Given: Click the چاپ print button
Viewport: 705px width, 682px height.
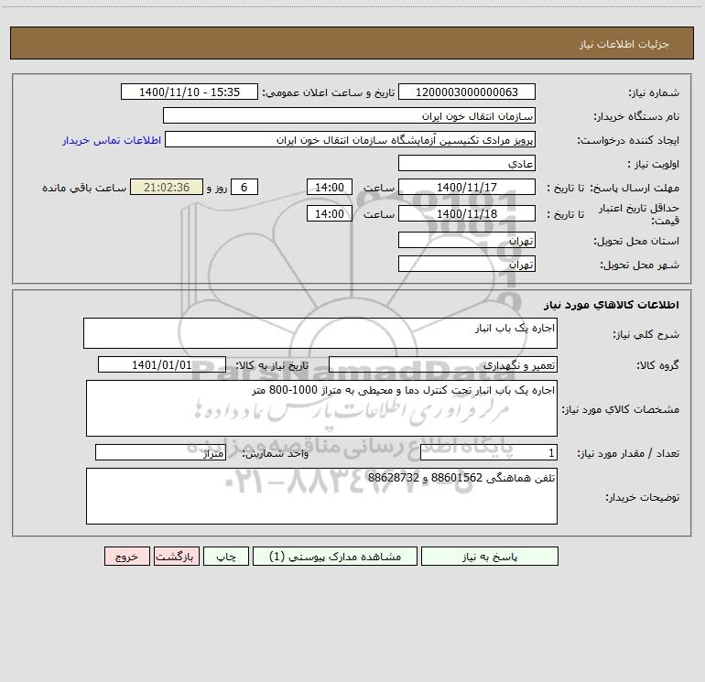Looking at the screenshot, I should click(226, 557).
